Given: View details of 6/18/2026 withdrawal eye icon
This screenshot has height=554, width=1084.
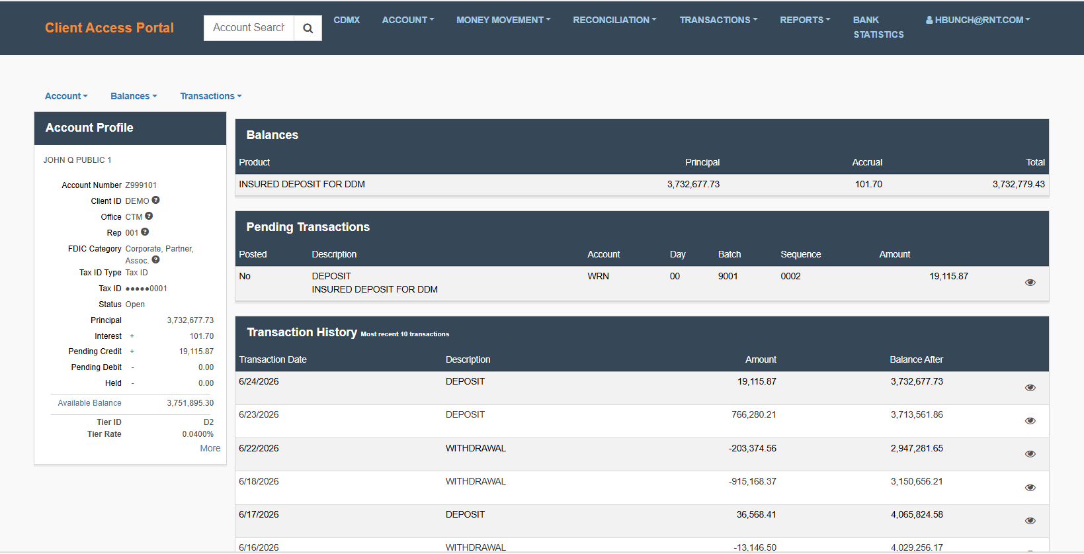Looking at the screenshot, I should pyautogui.click(x=1030, y=488).
